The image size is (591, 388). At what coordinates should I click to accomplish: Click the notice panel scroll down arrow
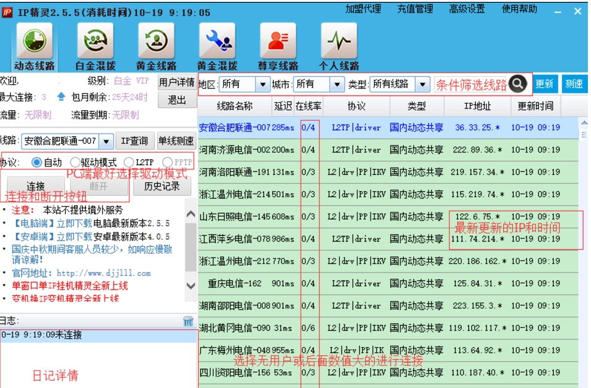coord(191,285)
